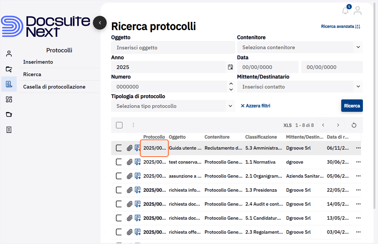Open the user profile icon at top right
This screenshot has height=244, width=378.
point(358,11)
